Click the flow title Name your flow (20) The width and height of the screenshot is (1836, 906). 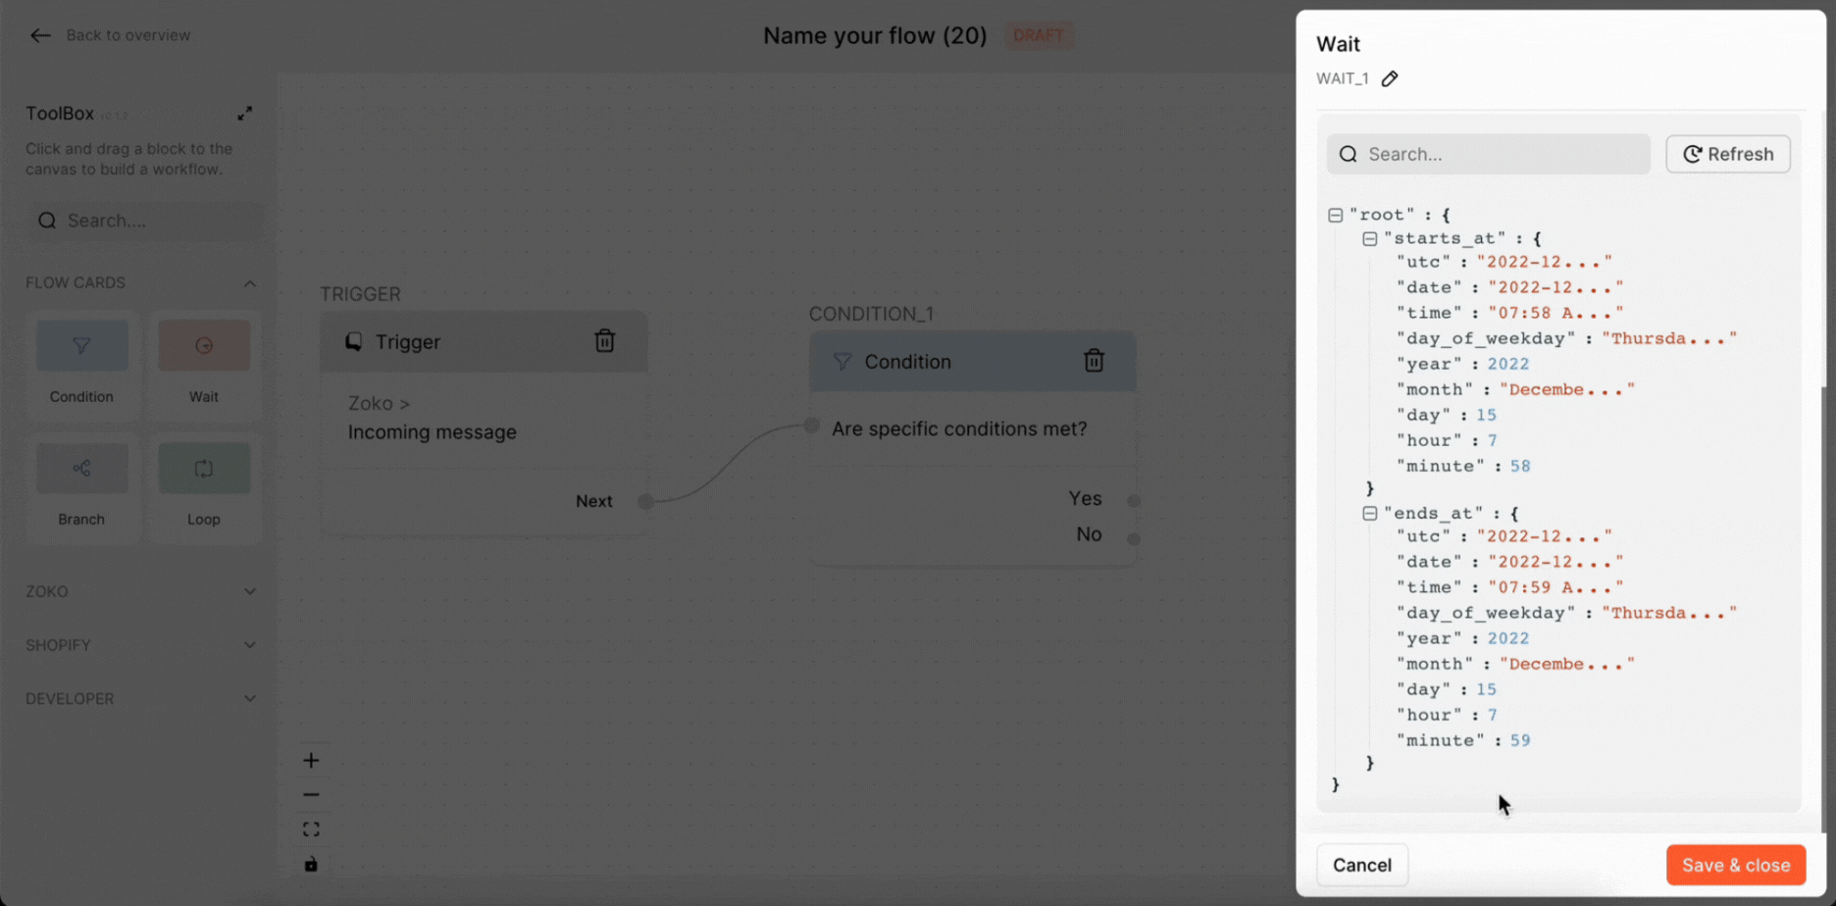tap(875, 35)
